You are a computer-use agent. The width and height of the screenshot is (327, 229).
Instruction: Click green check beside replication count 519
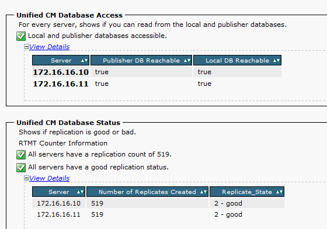(x=21, y=155)
